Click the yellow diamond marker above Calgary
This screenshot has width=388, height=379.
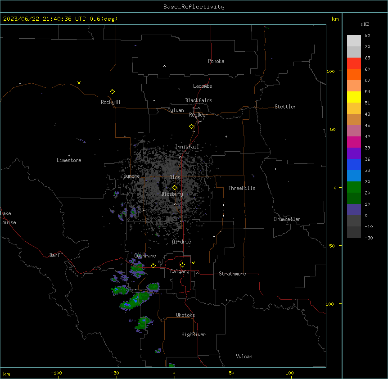coord(182,265)
